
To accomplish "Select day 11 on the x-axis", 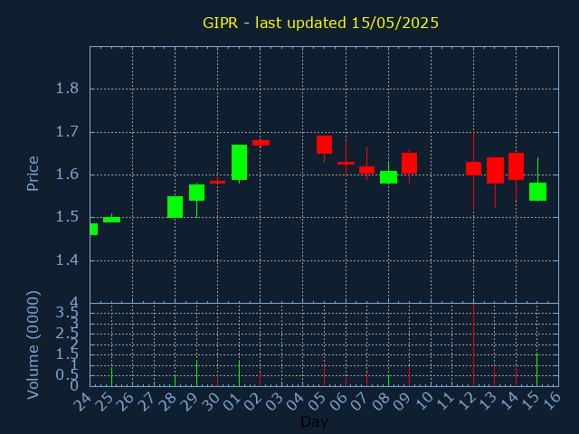I will (x=445, y=401).
